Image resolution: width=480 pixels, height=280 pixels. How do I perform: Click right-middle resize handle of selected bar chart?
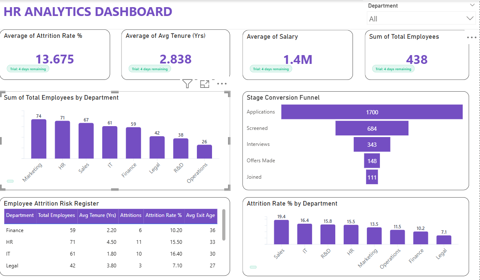229,140
